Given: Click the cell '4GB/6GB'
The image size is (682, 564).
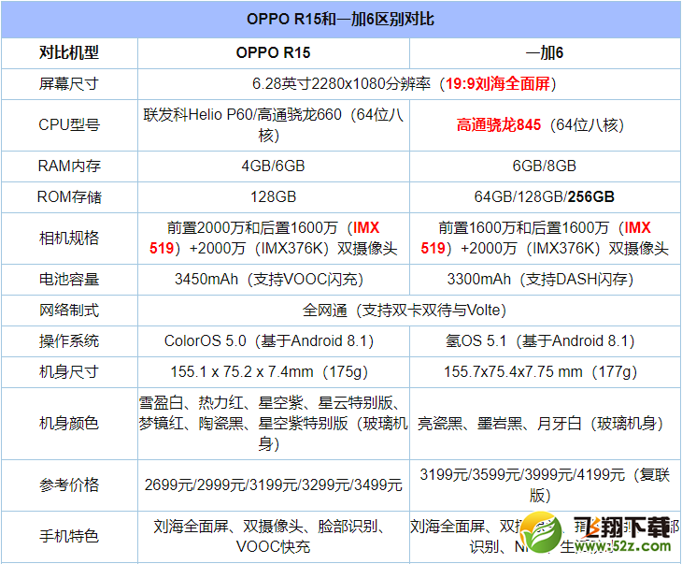Looking at the screenshot, I should coord(273,166).
